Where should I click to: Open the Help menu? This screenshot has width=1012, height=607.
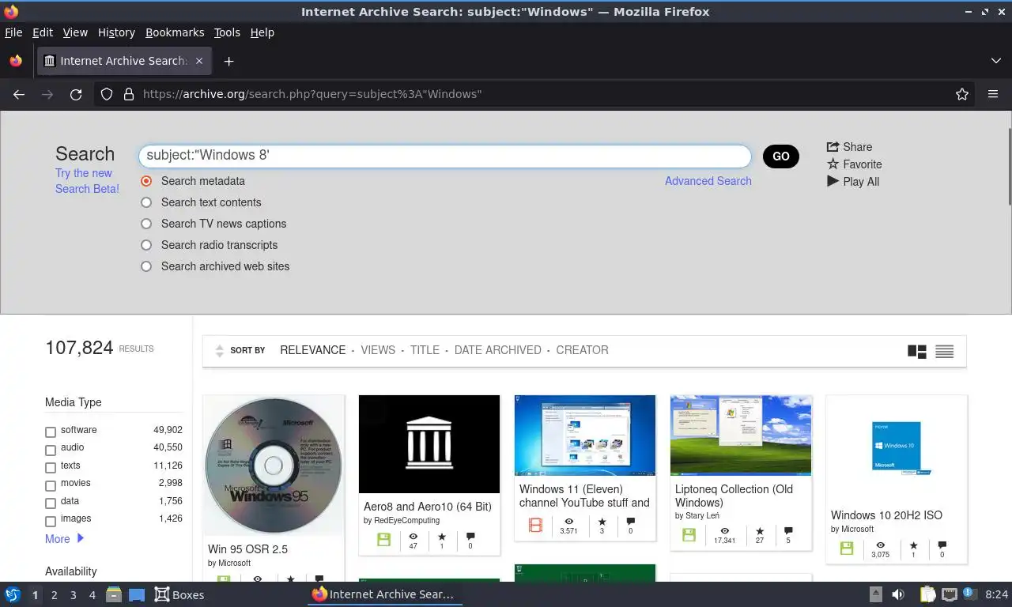pos(262,32)
